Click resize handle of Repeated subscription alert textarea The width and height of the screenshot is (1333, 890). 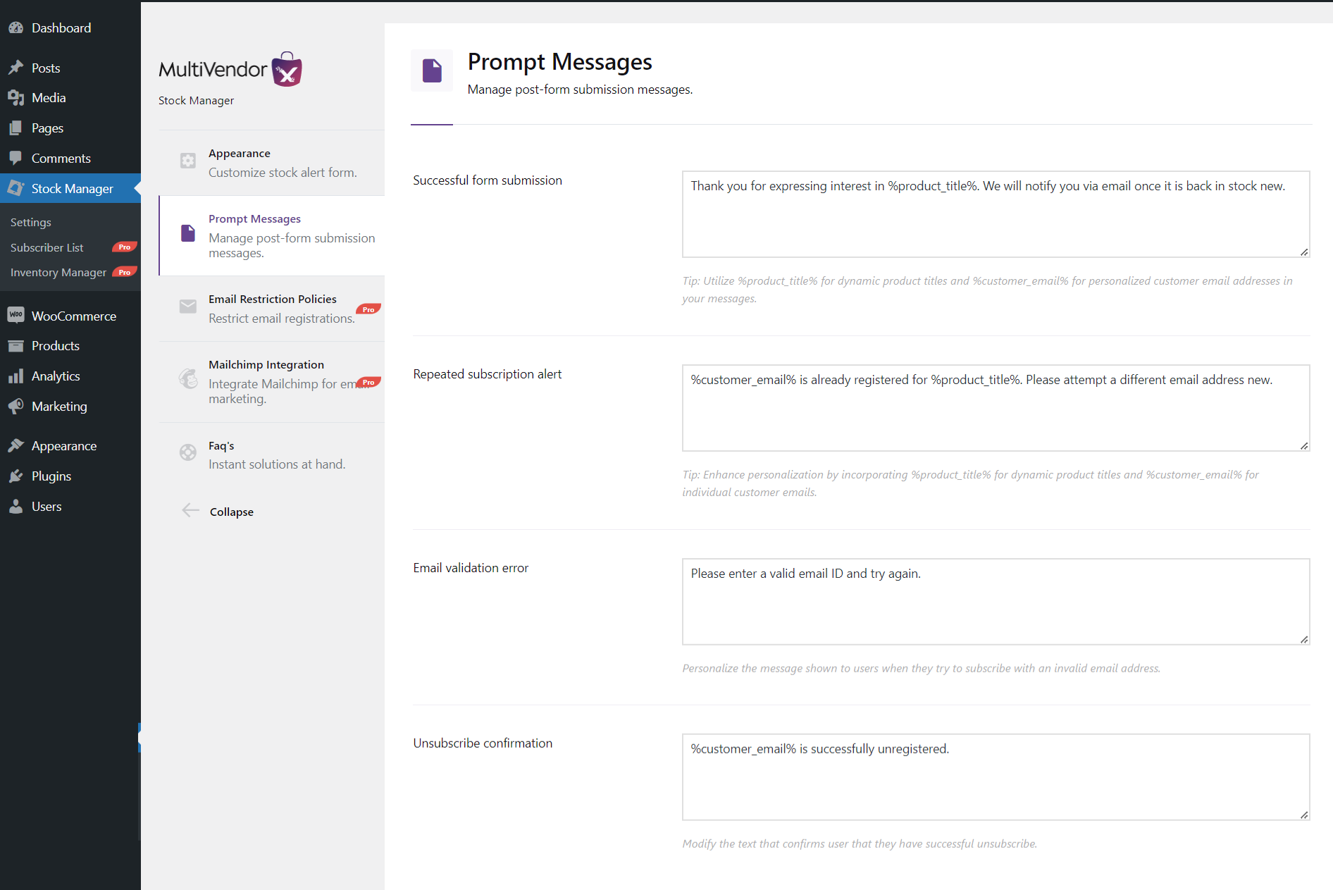pos(1304,445)
